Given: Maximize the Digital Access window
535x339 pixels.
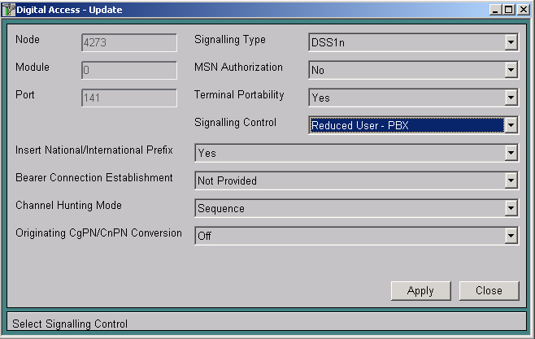Looking at the screenshot, I should 509,9.
